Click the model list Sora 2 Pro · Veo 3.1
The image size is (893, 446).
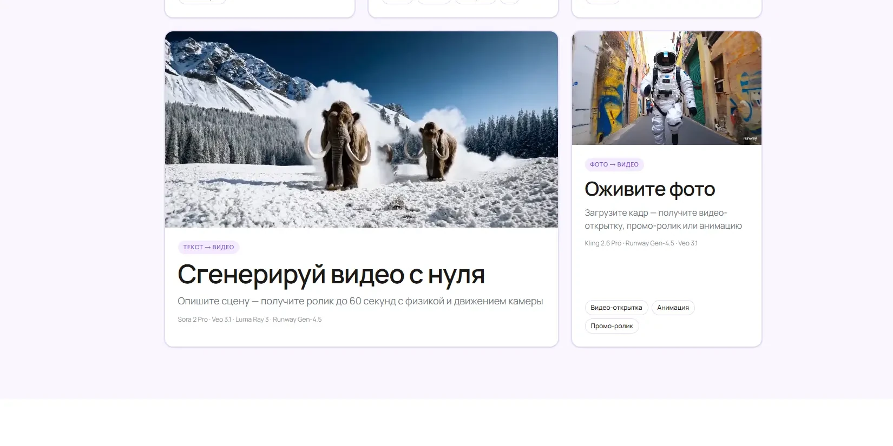click(249, 319)
